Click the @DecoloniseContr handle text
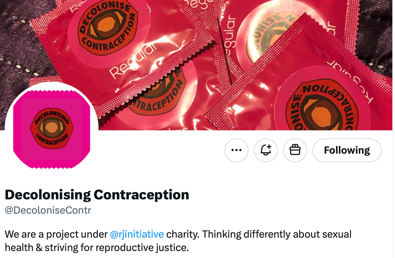The height and width of the screenshot is (258, 395). (x=48, y=210)
